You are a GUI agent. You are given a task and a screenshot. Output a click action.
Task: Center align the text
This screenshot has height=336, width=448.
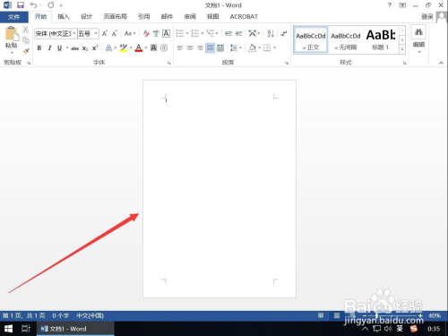point(190,47)
